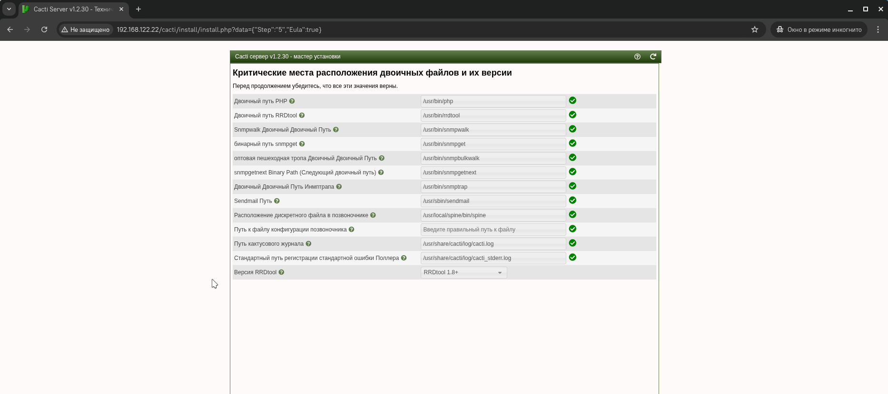Select the Cacti Server v1.2.30 tab
Viewport: 888px width, 394px height.
[74, 9]
